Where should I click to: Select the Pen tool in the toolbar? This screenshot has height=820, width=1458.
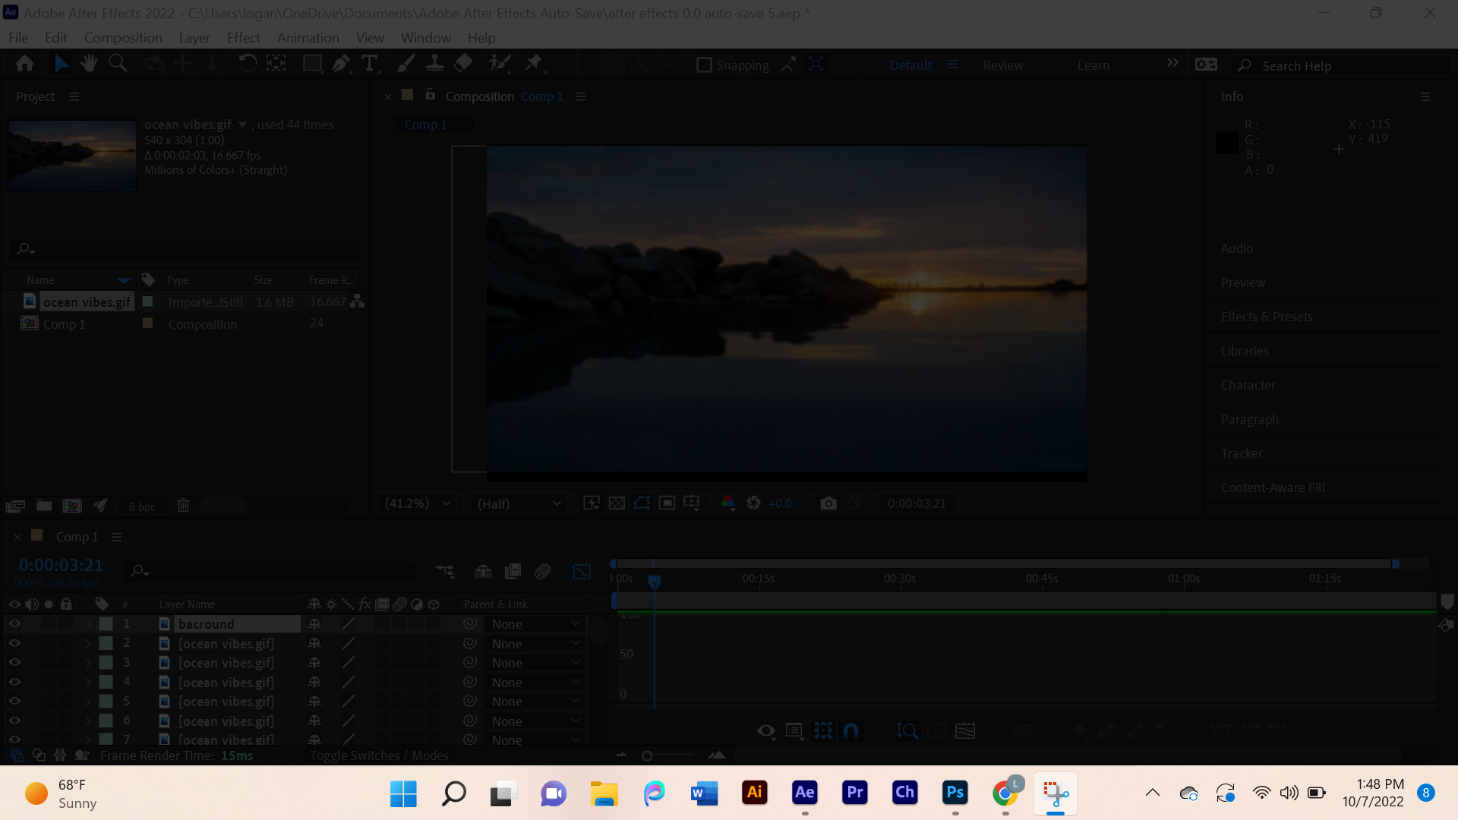point(341,63)
